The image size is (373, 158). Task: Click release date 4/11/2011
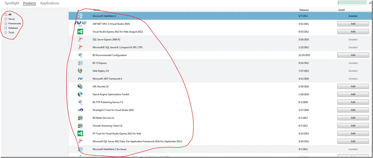tap(303, 24)
